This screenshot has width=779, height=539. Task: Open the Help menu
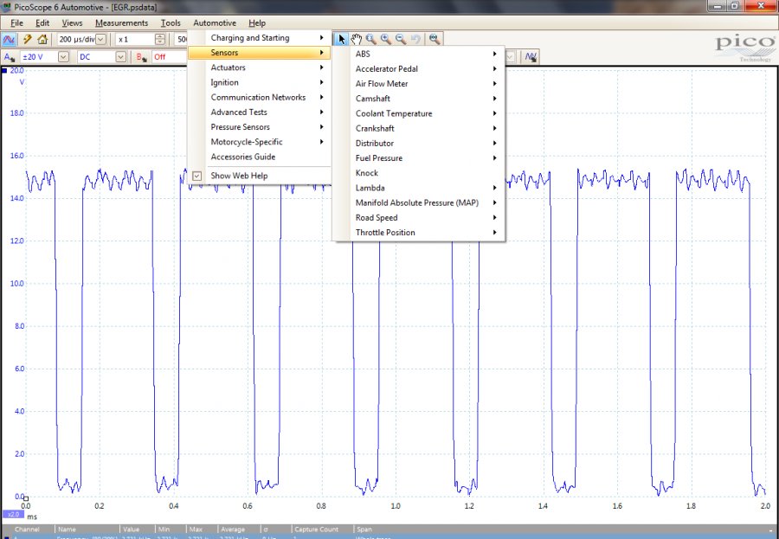[257, 22]
